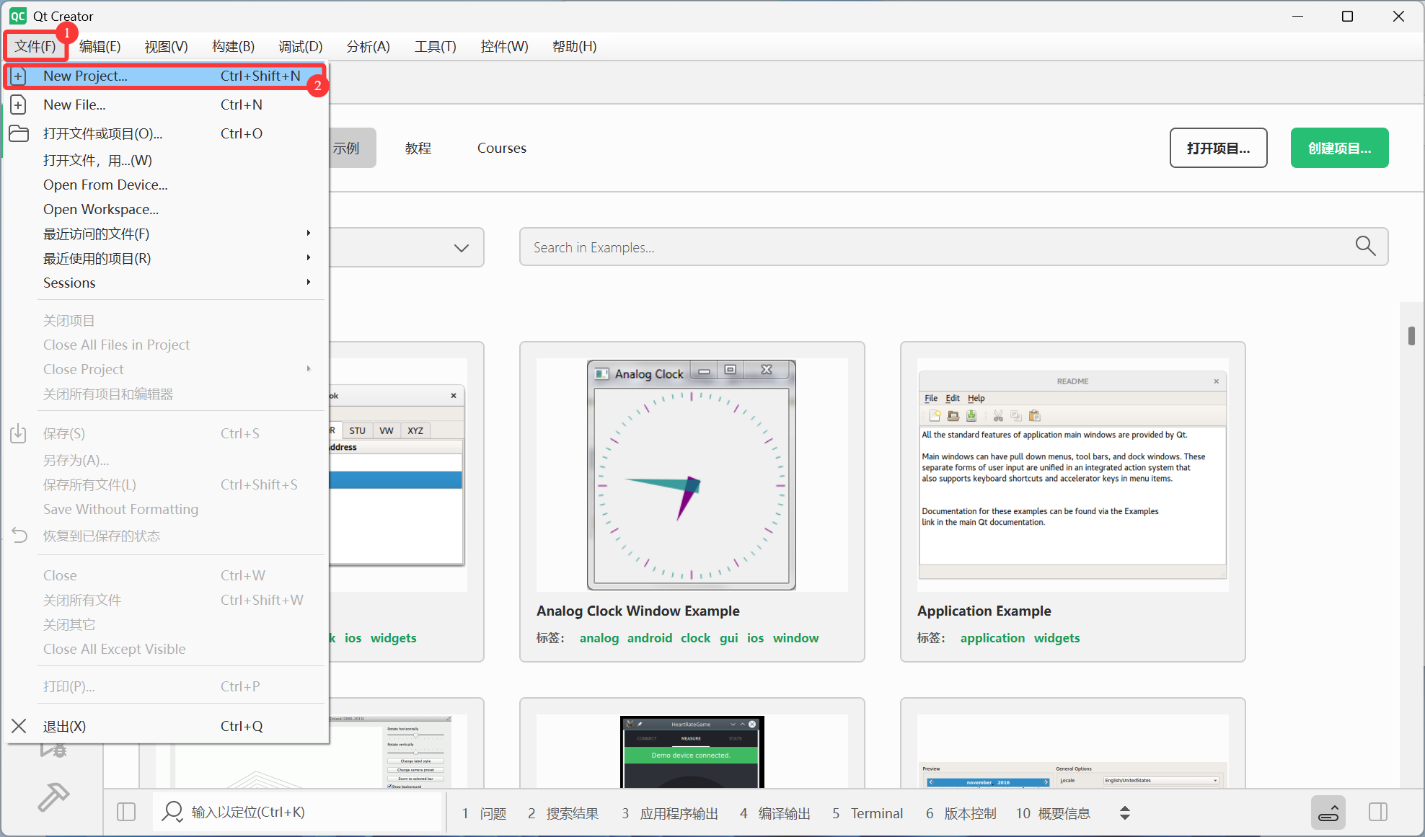Click the build hammer icon
Viewport: 1425px width, 837px height.
point(53,797)
